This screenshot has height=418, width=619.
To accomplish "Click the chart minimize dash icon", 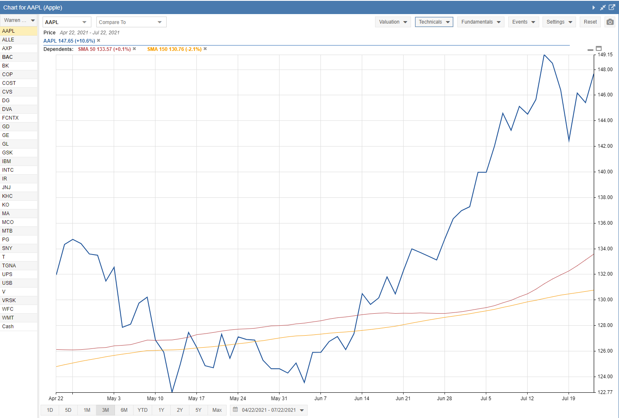I will click(590, 50).
